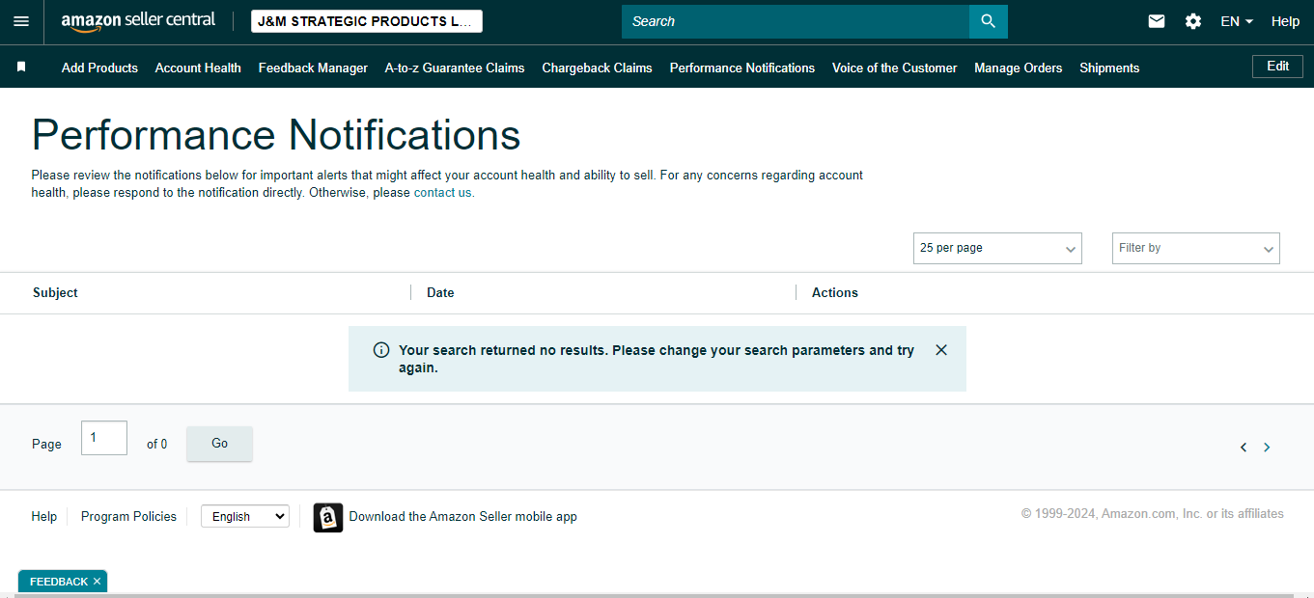Open the hamburger main menu
Screen dimensions: 1314x598
[x=21, y=21]
